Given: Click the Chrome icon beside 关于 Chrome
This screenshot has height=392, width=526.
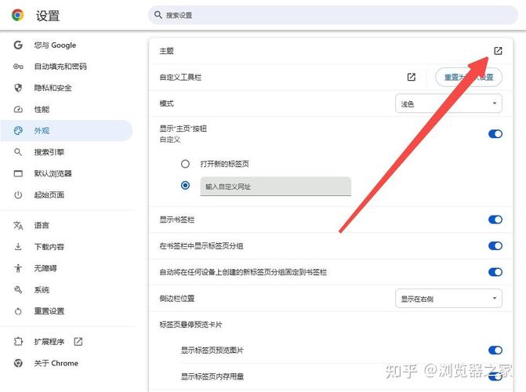Looking at the screenshot, I should pos(18,363).
